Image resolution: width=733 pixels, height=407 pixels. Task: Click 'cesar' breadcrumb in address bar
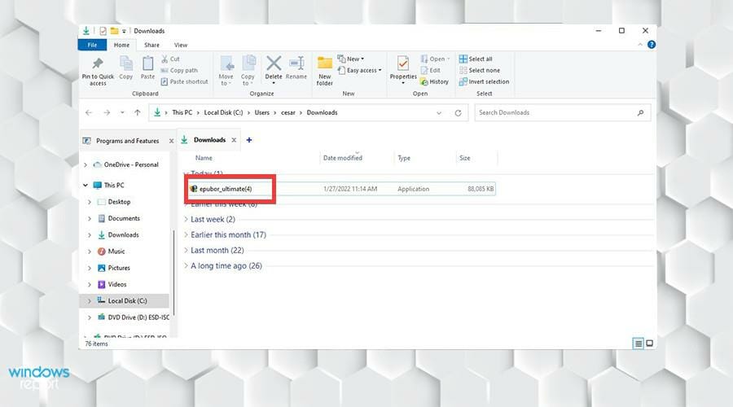pyautogui.click(x=288, y=112)
